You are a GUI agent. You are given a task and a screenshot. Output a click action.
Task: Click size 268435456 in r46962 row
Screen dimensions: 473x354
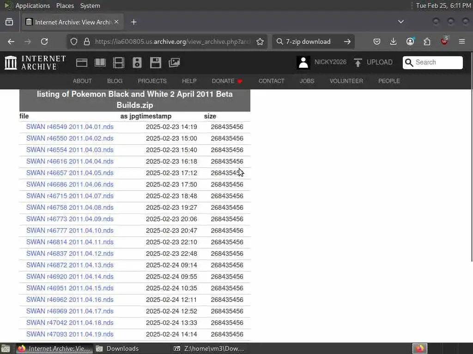[x=227, y=300]
